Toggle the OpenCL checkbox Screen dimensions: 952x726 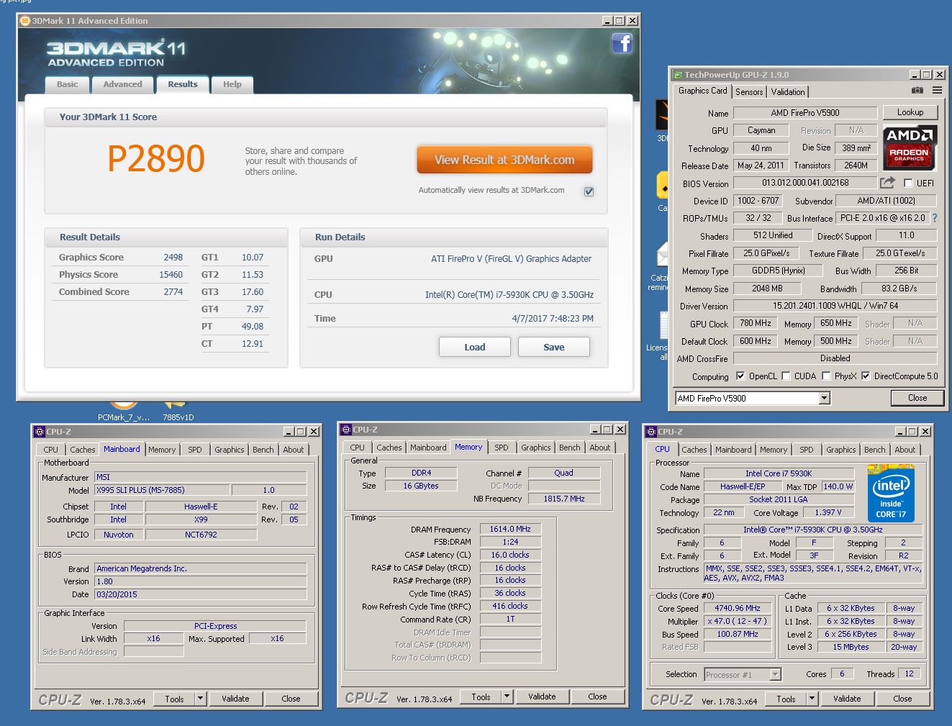coord(740,376)
